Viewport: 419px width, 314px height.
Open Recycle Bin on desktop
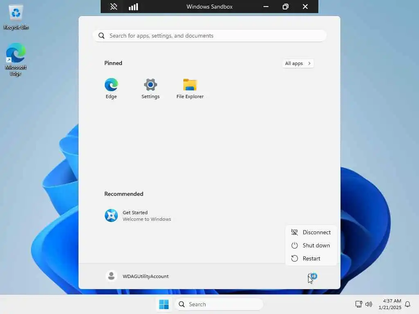[16, 17]
